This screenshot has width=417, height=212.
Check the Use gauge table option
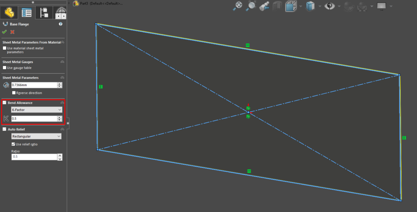click(x=5, y=68)
